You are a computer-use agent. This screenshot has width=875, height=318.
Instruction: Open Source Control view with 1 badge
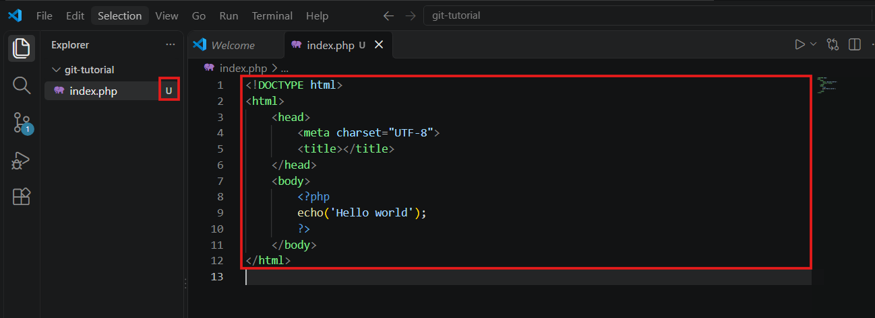(x=22, y=123)
